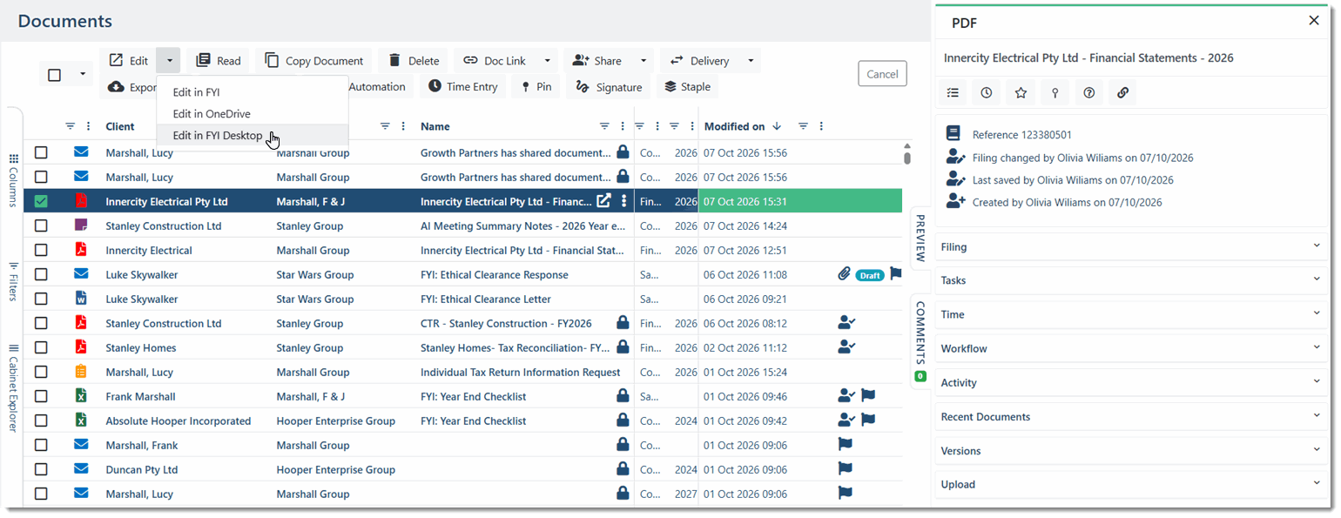Tick the select-all checkbox in the toolbar
Viewport: 1341px width, 518px height.
54,75
